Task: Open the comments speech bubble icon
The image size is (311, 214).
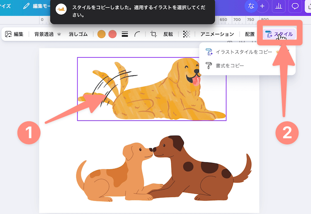Action: pos(295,6)
